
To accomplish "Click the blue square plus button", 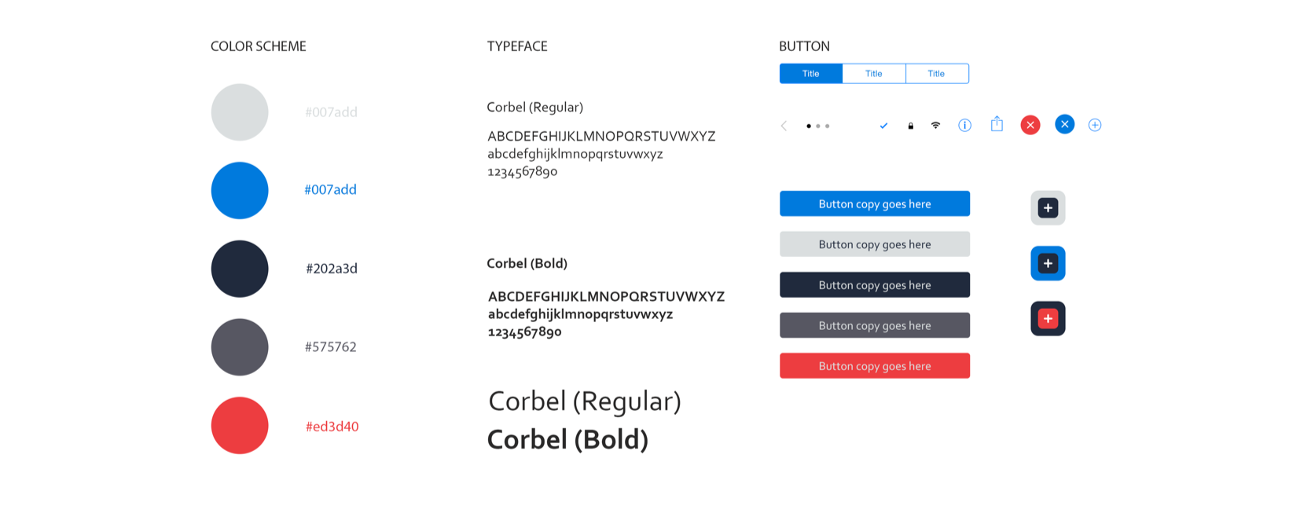I will (x=1048, y=263).
